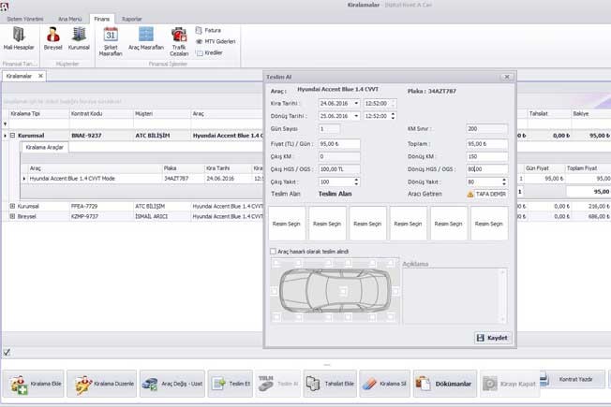This screenshot has width=611, height=407.
Task: Open Bireysel customers icon in ribbon
Action: point(53,39)
